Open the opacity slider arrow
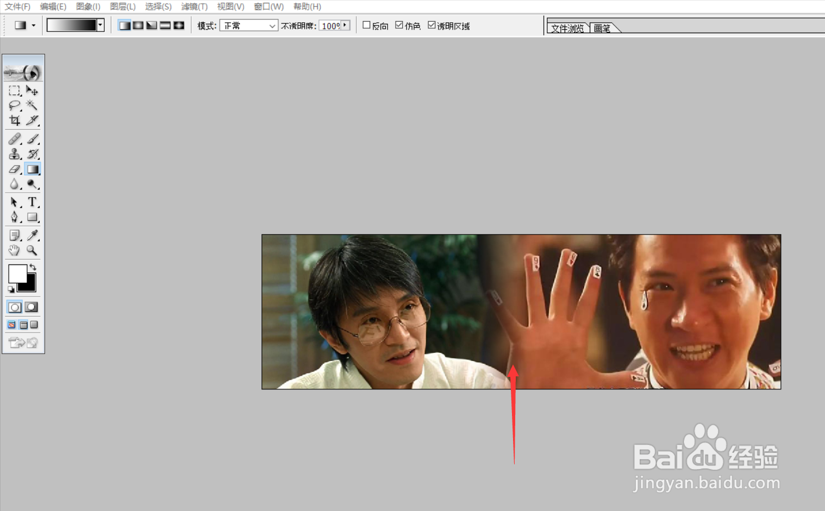Image resolution: width=825 pixels, height=511 pixels. 345,25
